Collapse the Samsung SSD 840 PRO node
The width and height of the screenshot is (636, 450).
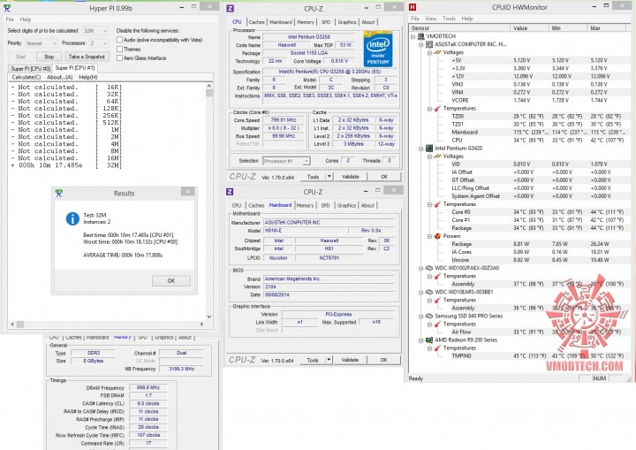point(421,317)
